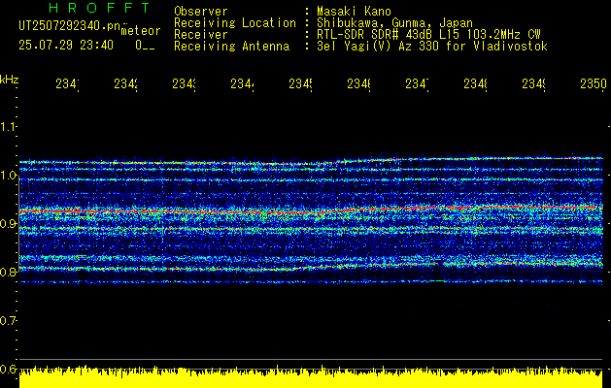This screenshot has width=611, height=388.
Task: Click the date stamp 25.07.29 23:40
Action: point(66,46)
